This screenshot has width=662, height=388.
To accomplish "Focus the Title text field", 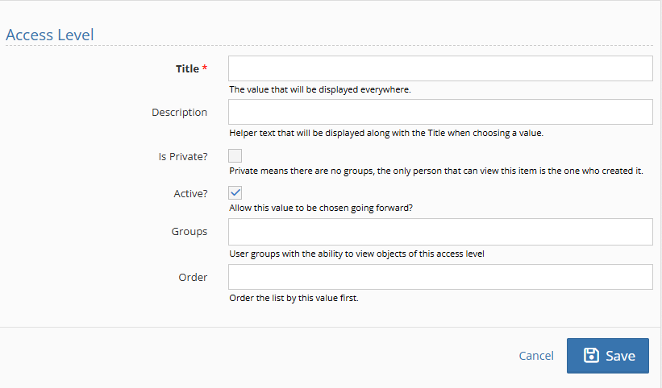I will point(440,68).
